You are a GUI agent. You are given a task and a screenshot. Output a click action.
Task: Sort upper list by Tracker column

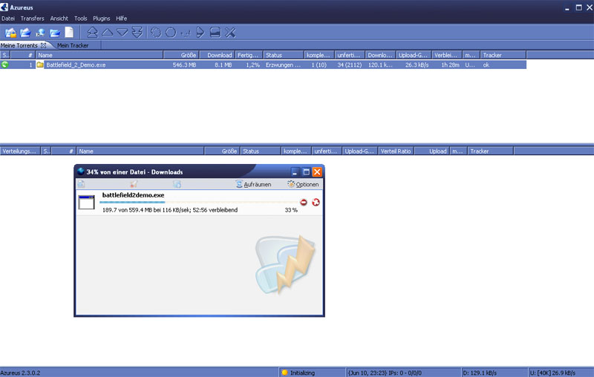point(503,55)
